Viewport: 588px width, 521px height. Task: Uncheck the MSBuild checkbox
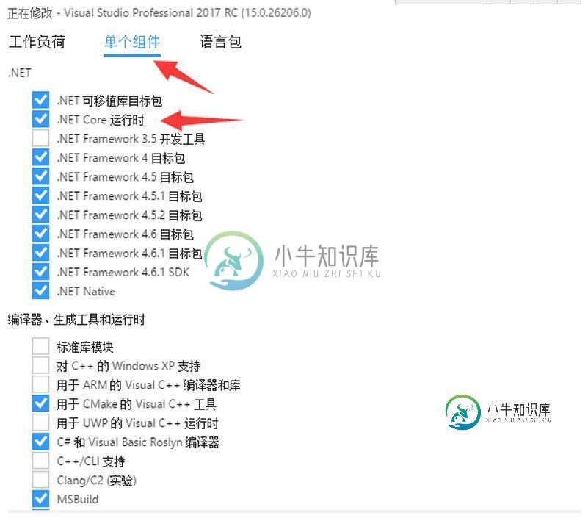pyautogui.click(x=40, y=500)
